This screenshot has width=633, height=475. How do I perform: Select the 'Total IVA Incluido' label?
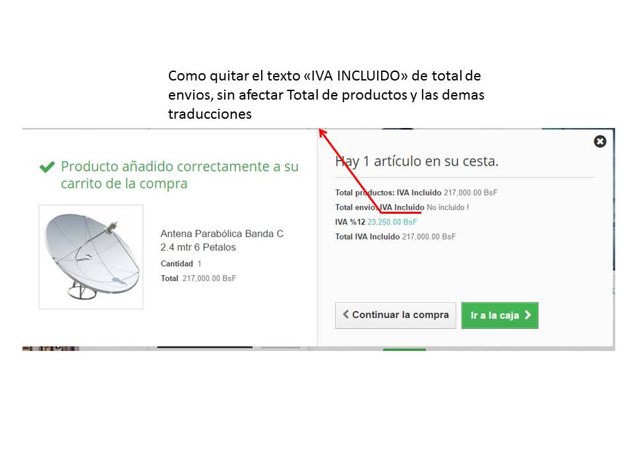coord(367,237)
